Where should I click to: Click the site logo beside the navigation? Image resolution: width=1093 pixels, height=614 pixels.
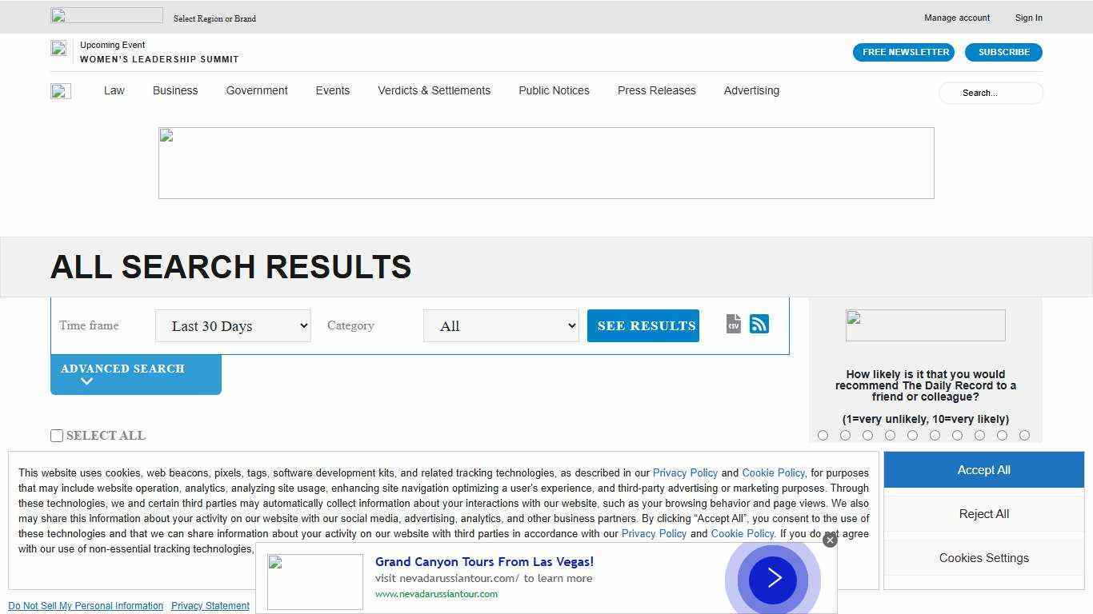point(61,91)
